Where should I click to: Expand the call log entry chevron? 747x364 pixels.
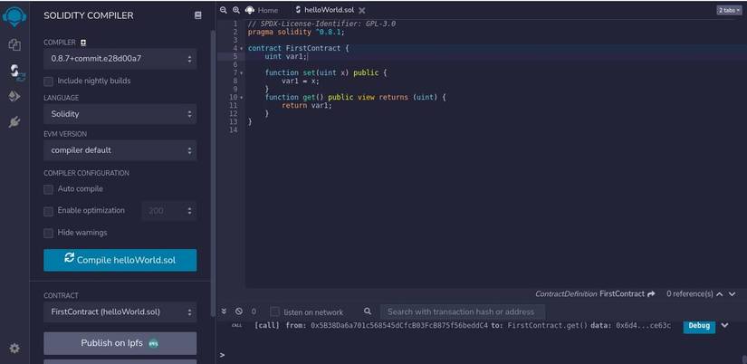pos(724,325)
